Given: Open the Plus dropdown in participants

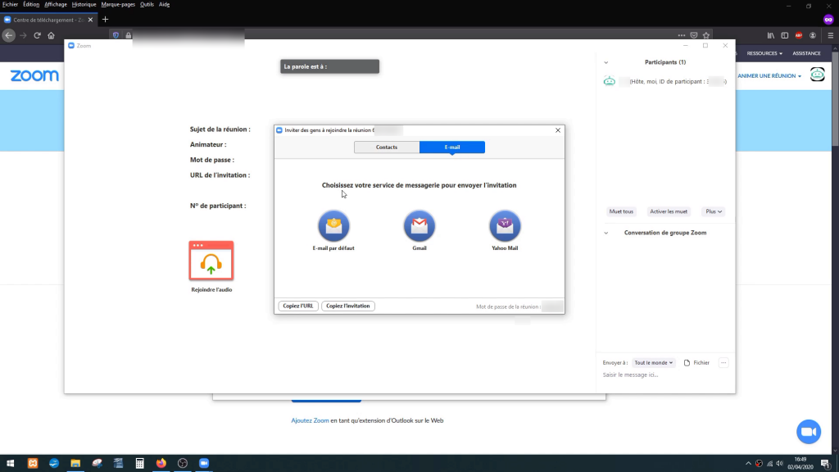Looking at the screenshot, I should (x=714, y=211).
